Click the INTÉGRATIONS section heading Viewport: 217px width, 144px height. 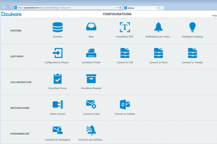coord(20,108)
